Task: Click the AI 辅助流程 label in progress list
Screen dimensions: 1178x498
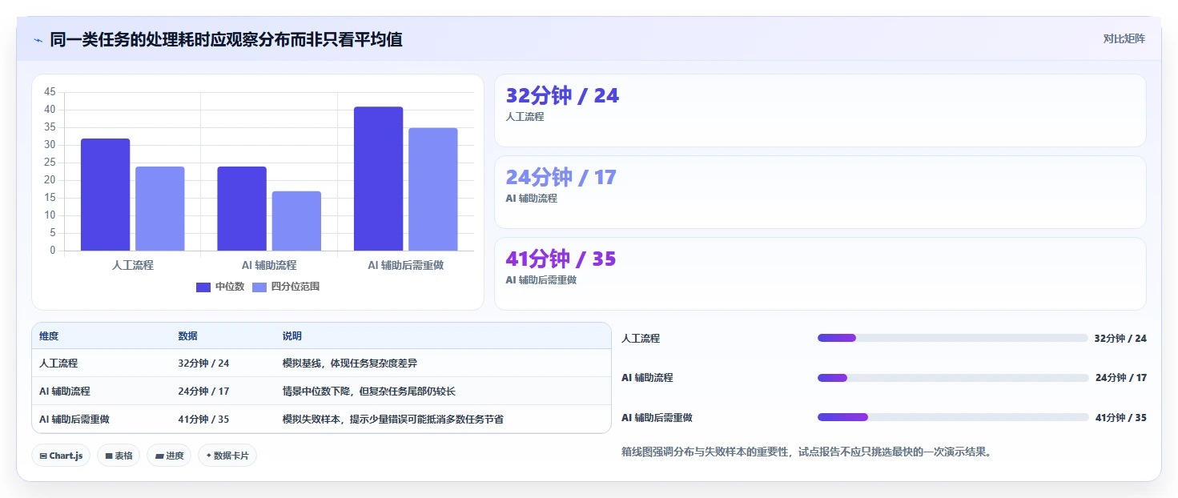Action: (x=647, y=378)
